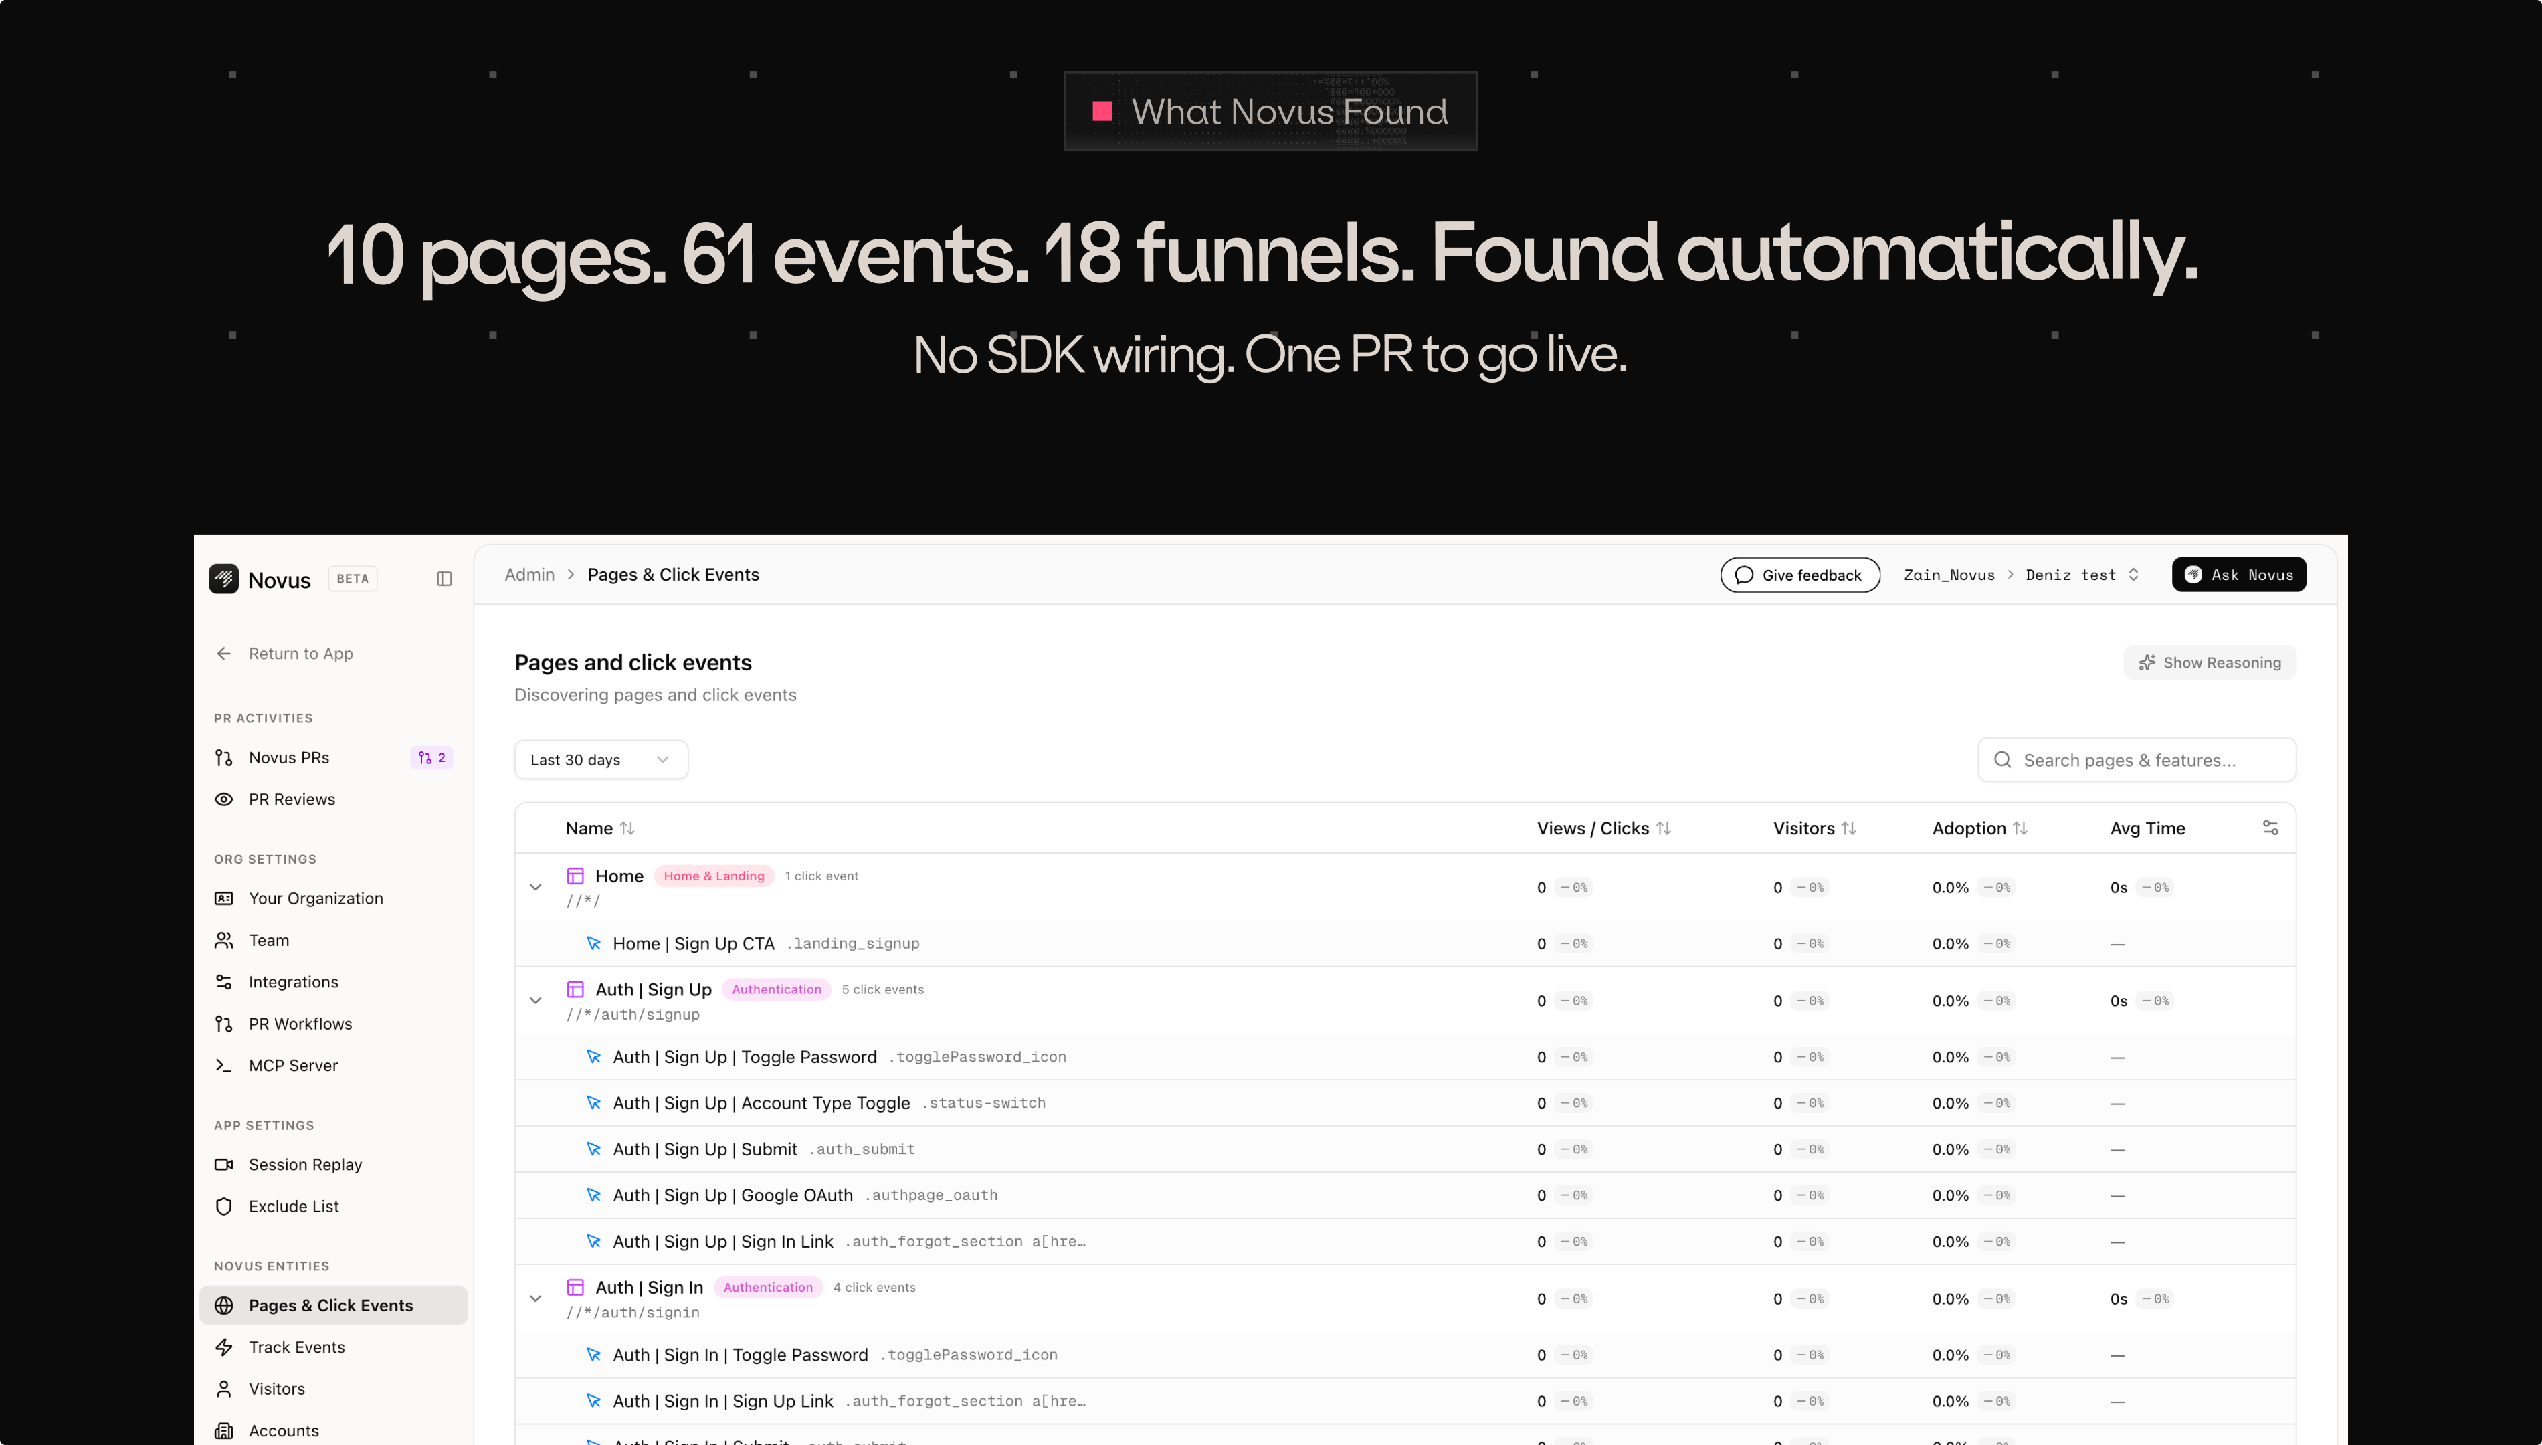Click the Auth | Sign In | Sign Up Link row

(x=1405, y=1400)
